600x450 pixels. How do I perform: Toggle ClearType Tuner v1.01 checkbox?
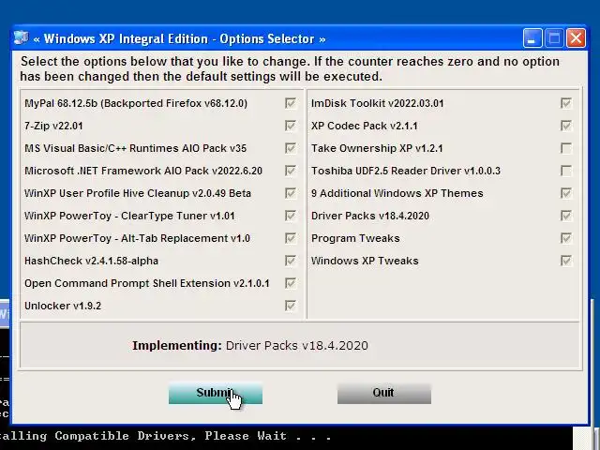[x=291, y=216]
